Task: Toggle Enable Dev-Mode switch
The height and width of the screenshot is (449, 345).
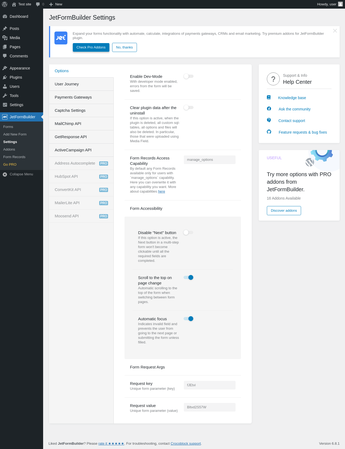Action: (189, 76)
